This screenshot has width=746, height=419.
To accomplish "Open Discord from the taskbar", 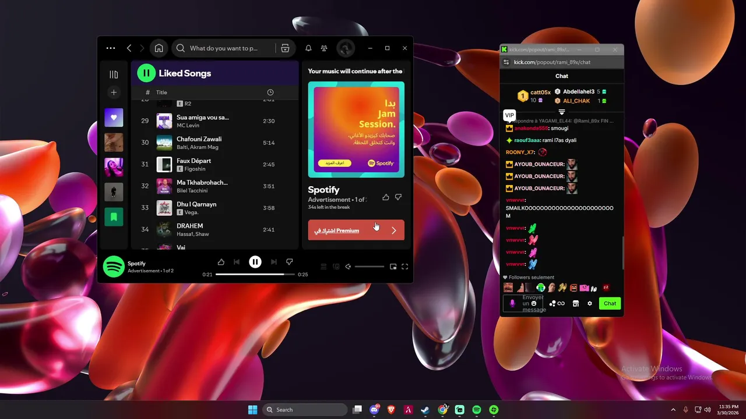I will (374, 410).
